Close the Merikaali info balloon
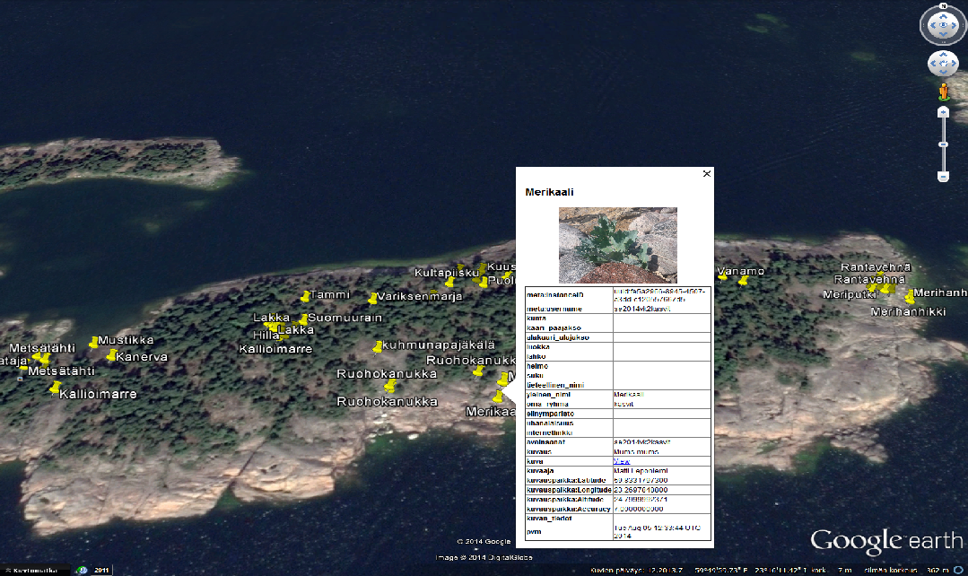The image size is (968, 576). click(707, 174)
